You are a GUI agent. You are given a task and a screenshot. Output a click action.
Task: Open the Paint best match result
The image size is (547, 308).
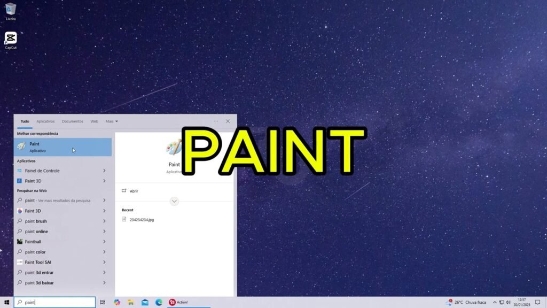tap(63, 147)
